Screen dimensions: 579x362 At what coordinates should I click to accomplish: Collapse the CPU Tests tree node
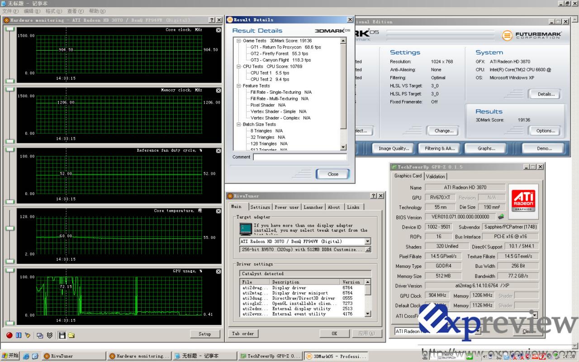(239, 67)
